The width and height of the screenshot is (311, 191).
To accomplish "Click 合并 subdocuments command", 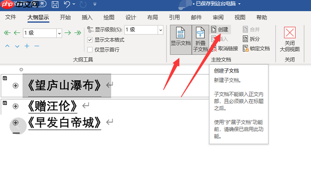I will (251, 30).
